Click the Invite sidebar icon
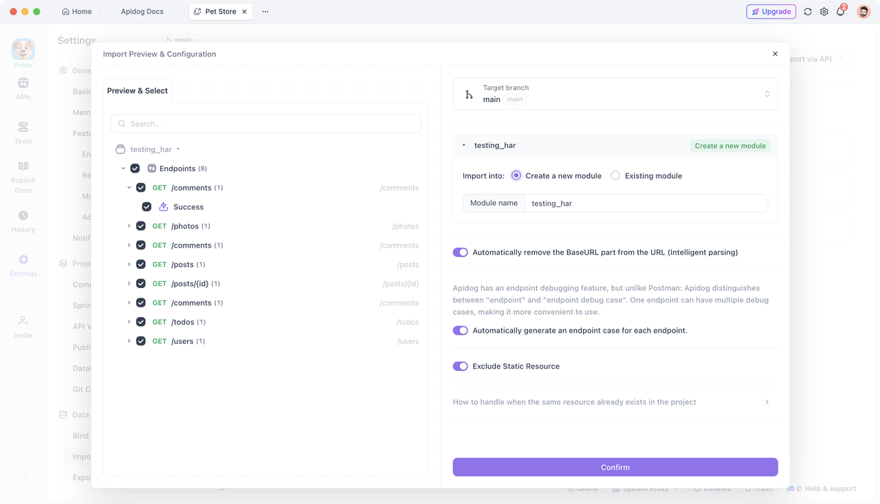The height and width of the screenshot is (504, 880). click(23, 325)
